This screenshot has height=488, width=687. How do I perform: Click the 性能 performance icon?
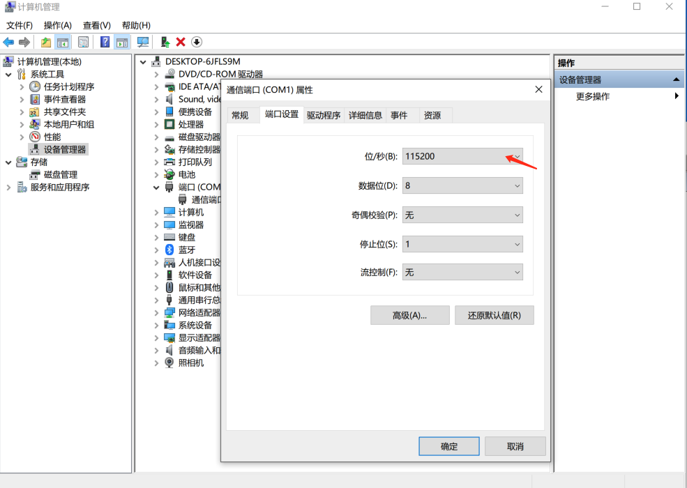[x=35, y=137]
